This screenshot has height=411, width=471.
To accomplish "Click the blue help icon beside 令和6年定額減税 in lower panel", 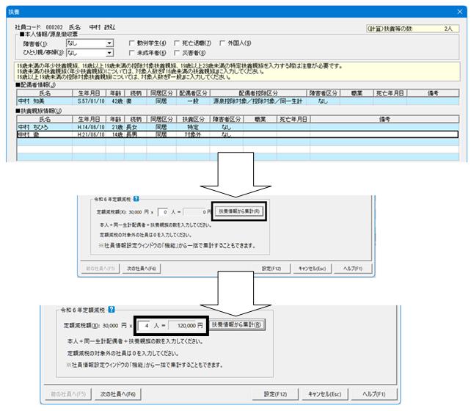I will 112,310.
